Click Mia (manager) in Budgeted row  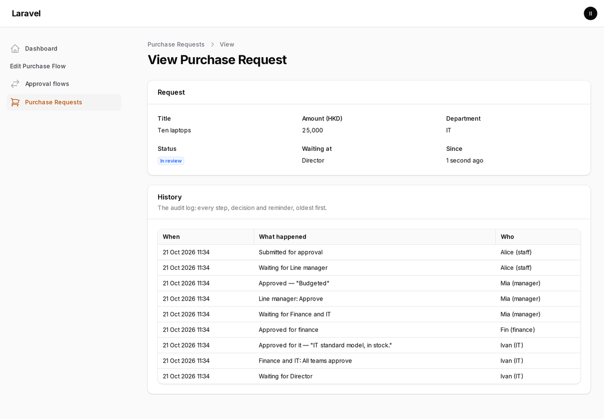520,283
